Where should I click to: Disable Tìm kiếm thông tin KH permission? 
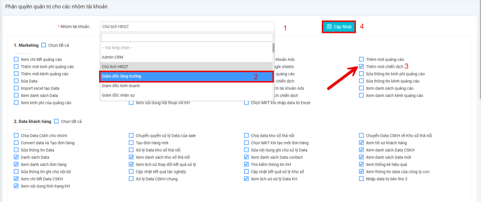[247, 164]
